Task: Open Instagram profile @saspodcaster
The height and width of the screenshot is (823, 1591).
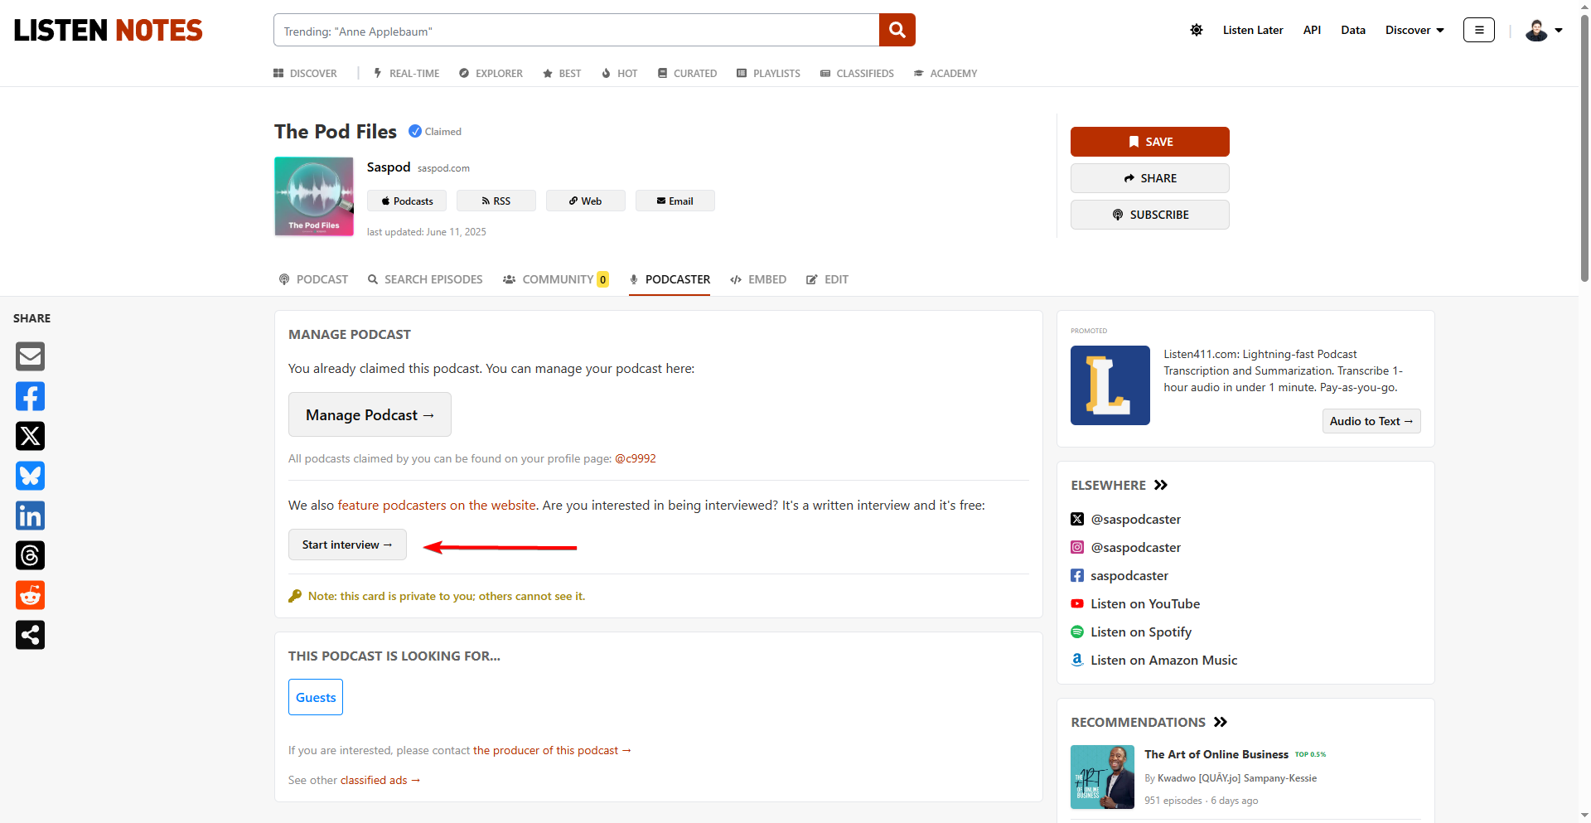Action: click(1126, 547)
